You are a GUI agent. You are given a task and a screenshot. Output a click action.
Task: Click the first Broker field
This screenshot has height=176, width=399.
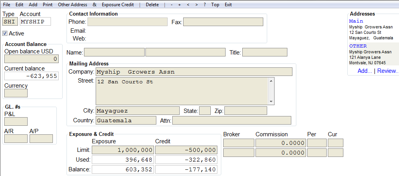pyautogui.click(x=239, y=143)
